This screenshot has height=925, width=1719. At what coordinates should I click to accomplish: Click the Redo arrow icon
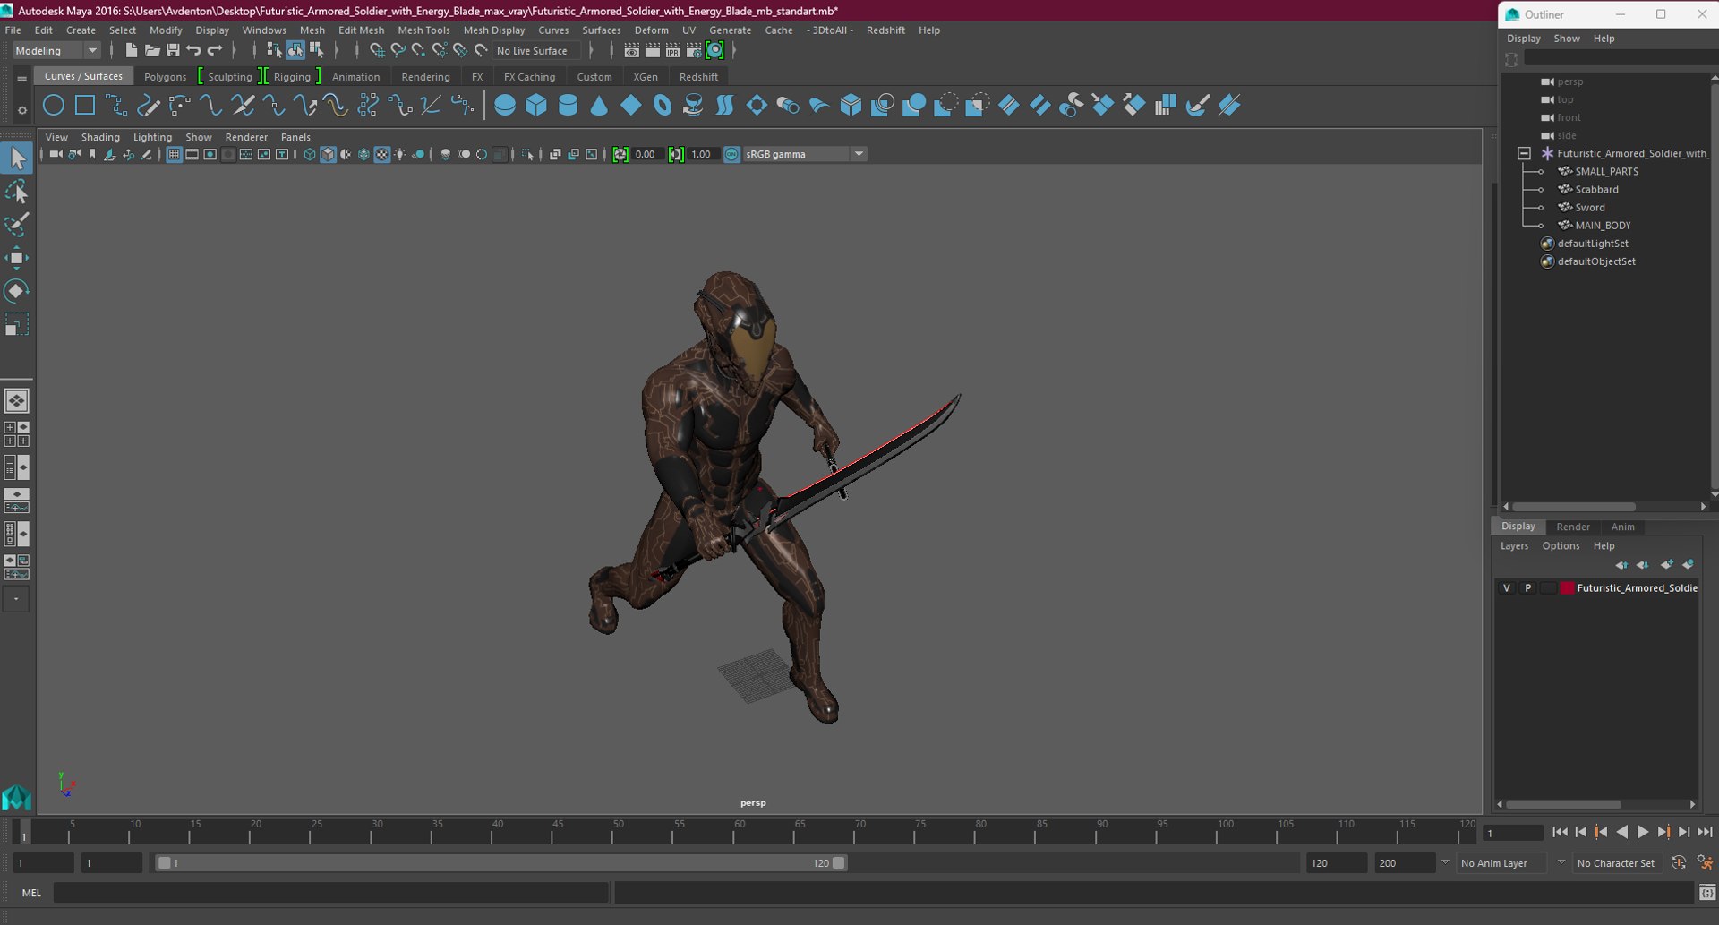point(215,51)
